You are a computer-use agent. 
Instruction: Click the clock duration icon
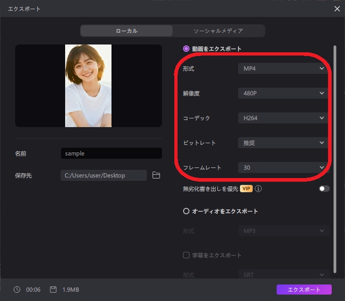click(17, 290)
